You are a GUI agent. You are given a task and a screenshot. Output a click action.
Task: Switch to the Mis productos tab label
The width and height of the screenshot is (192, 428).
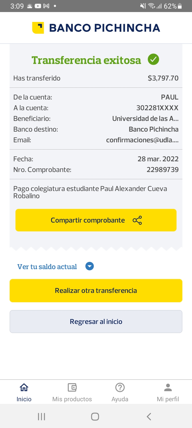coord(72,399)
